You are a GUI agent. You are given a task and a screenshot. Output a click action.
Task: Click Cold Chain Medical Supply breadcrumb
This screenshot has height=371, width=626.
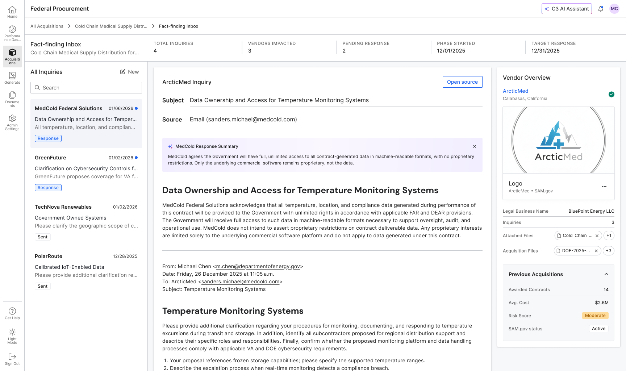pyautogui.click(x=111, y=26)
